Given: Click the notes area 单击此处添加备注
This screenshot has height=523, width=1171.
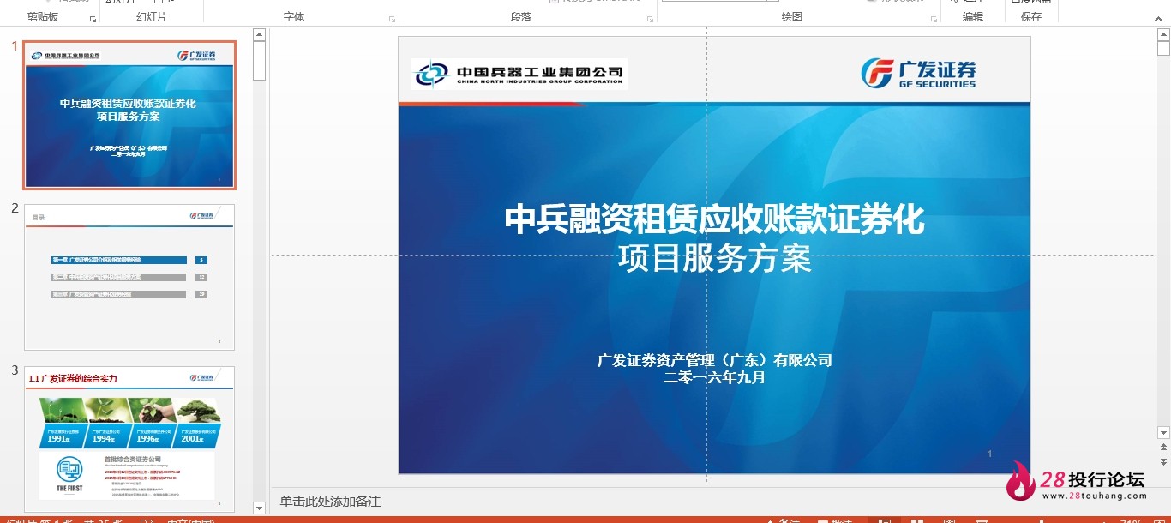Looking at the screenshot, I should pos(330,502).
